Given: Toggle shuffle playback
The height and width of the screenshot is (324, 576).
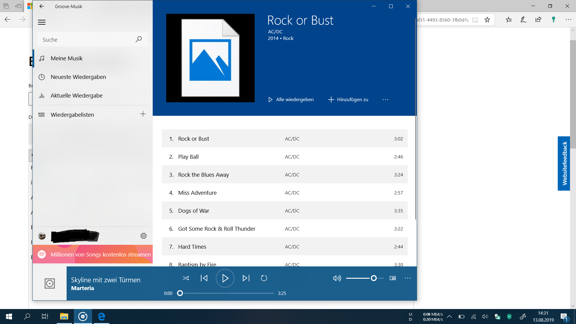Looking at the screenshot, I should click(x=186, y=278).
